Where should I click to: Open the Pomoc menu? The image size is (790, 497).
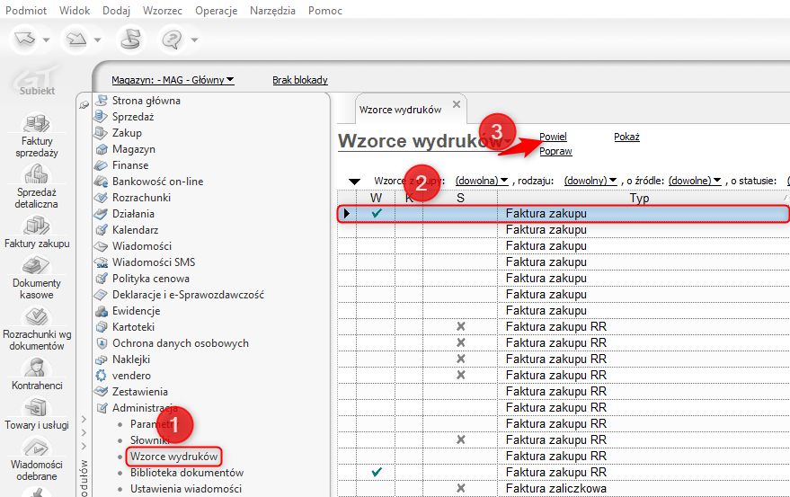pyautogui.click(x=325, y=11)
